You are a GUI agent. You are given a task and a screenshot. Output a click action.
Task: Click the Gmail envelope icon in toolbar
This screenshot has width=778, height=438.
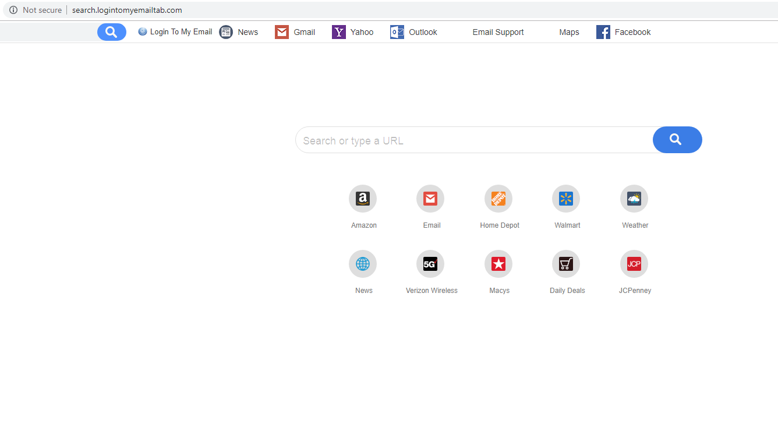(x=282, y=32)
